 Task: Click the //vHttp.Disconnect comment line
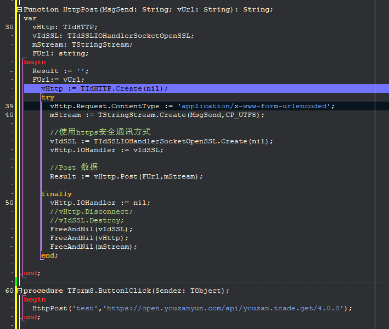[91, 212]
